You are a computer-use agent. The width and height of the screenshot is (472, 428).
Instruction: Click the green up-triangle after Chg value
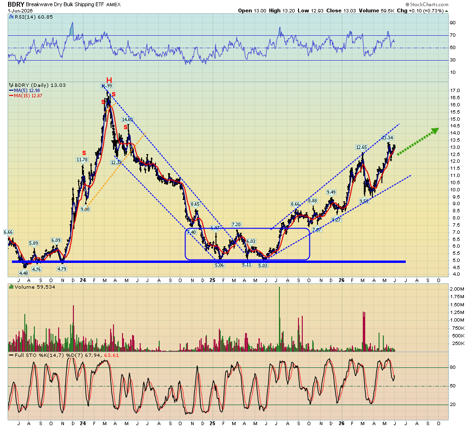[x=446, y=11]
